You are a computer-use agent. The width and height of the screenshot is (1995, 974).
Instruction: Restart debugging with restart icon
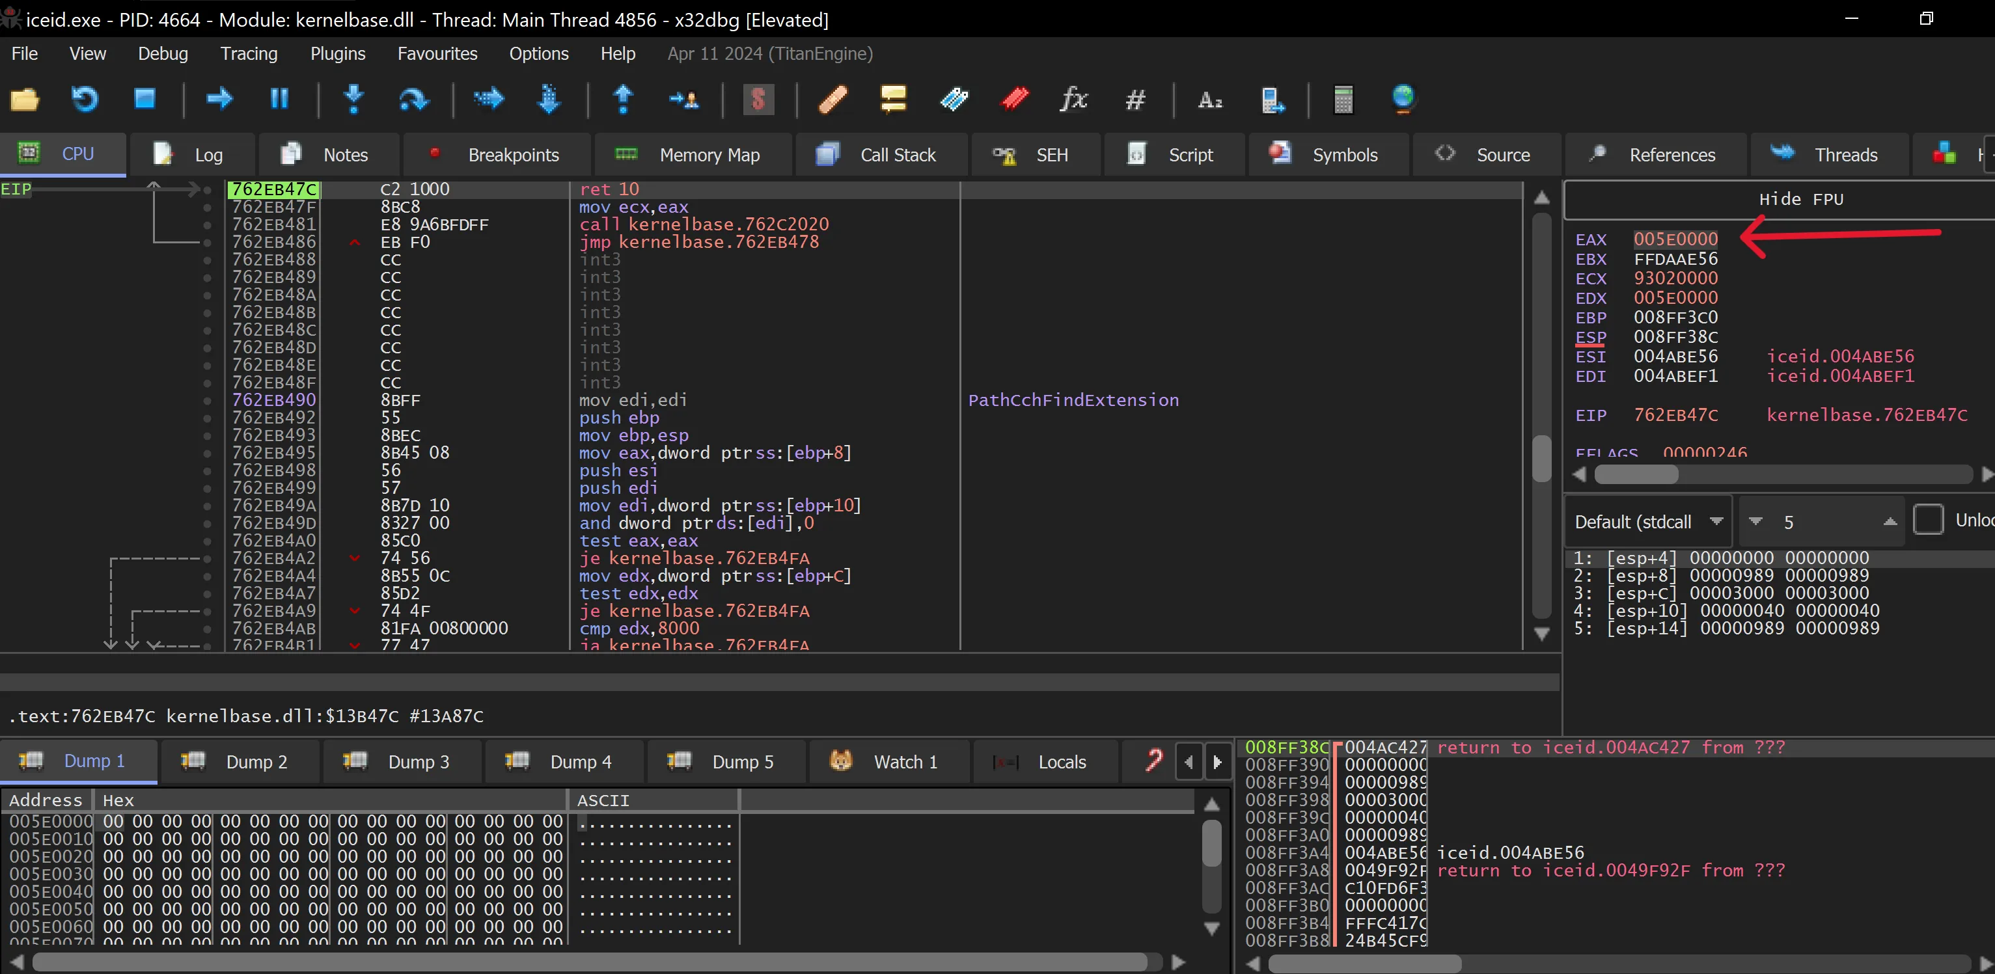85,99
